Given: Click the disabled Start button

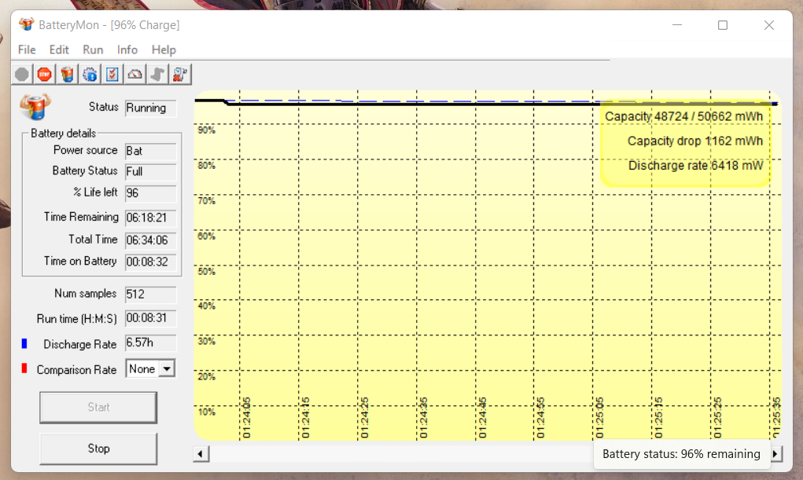Looking at the screenshot, I should tap(98, 408).
